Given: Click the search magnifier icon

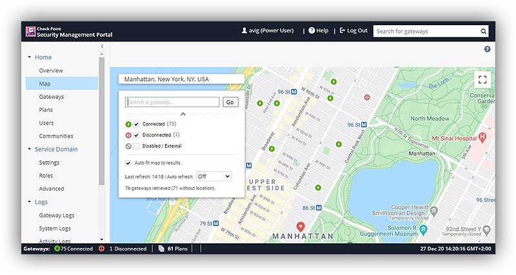Looking at the screenshot, I should point(483,31).
